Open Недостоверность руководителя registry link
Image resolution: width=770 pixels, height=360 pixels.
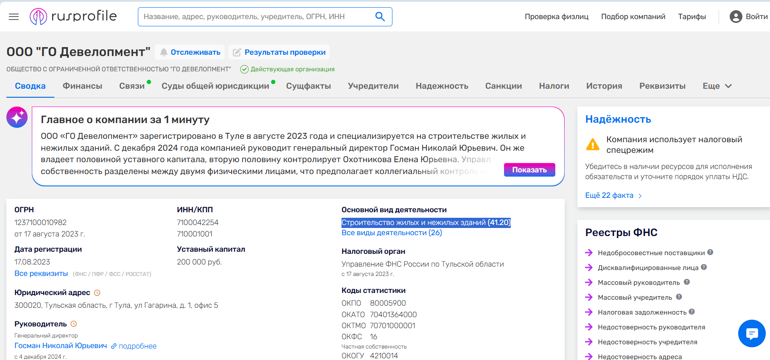pos(651,327)
